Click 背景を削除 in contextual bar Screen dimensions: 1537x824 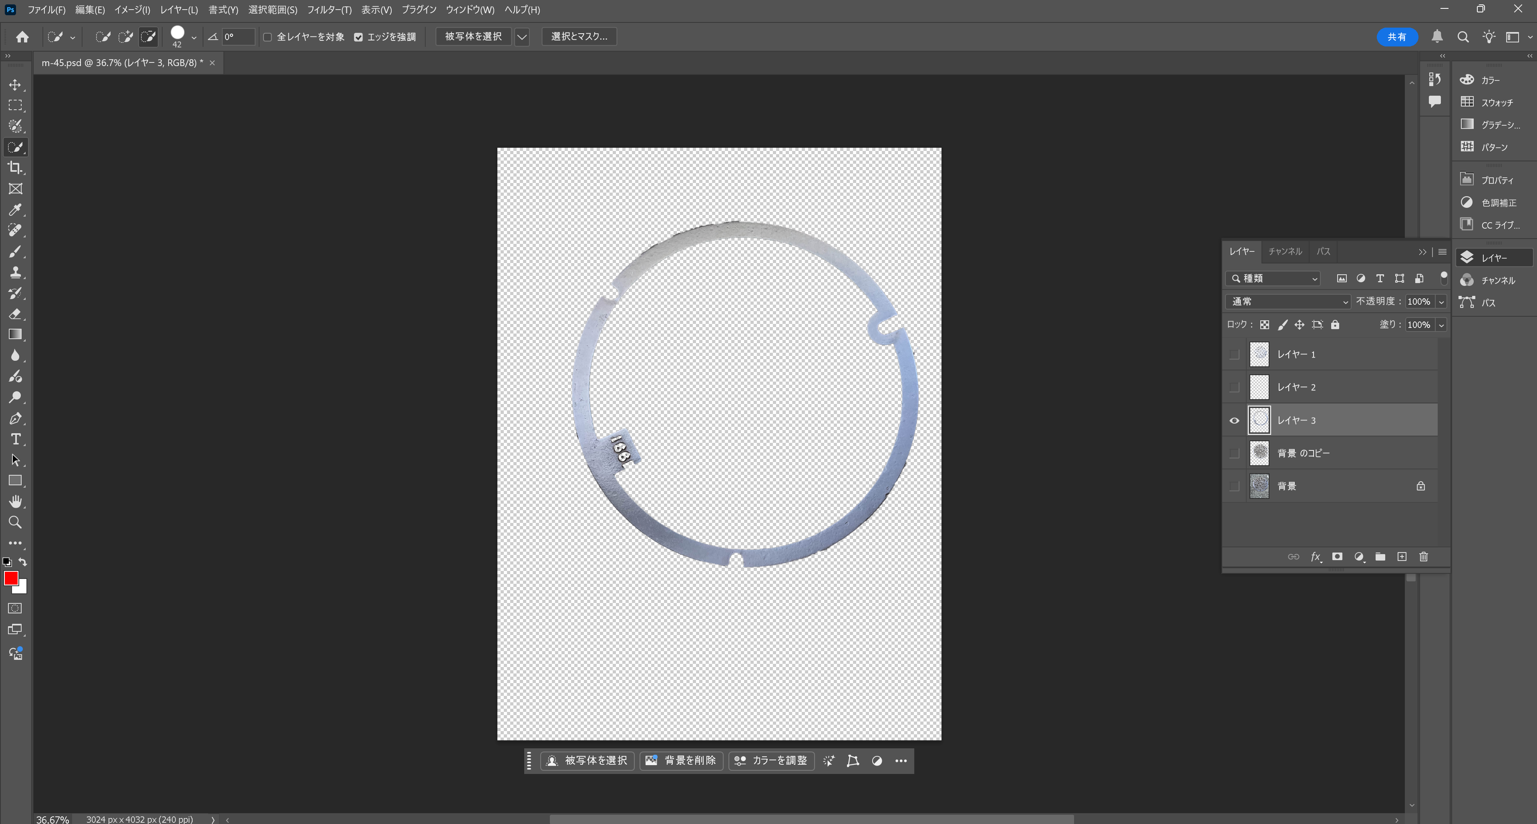pyautogui.click(x=681, y=761)
